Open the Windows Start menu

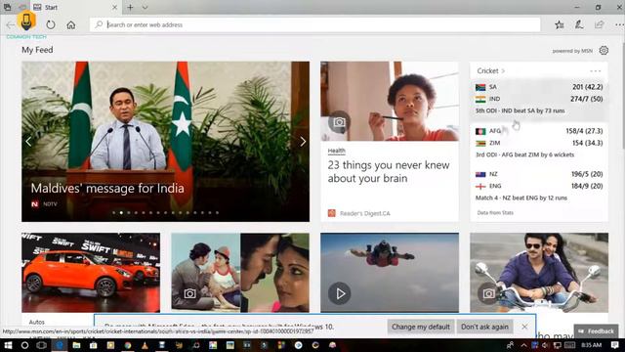(x=8, y=345)
